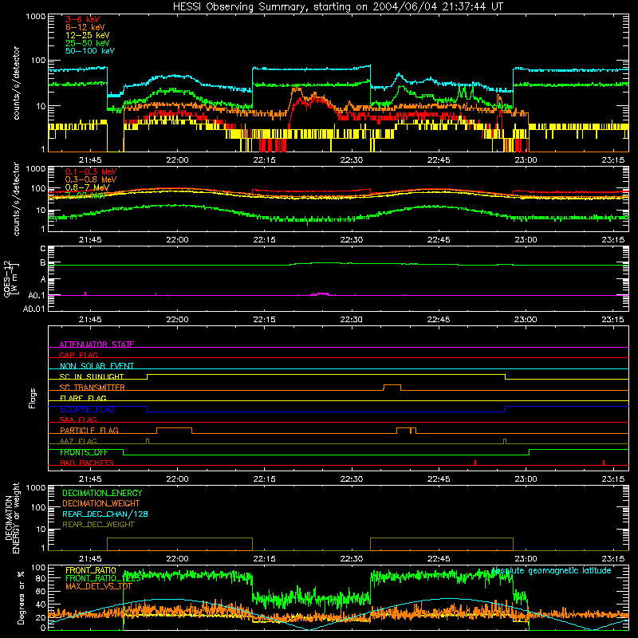Select the NON_SOLAR_EVENT flag label
638x638 pixels.
click(96, 366)
